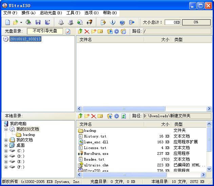
Task: Create new folder in the 光盘目录 toolbar
Action: click(94, 32)
